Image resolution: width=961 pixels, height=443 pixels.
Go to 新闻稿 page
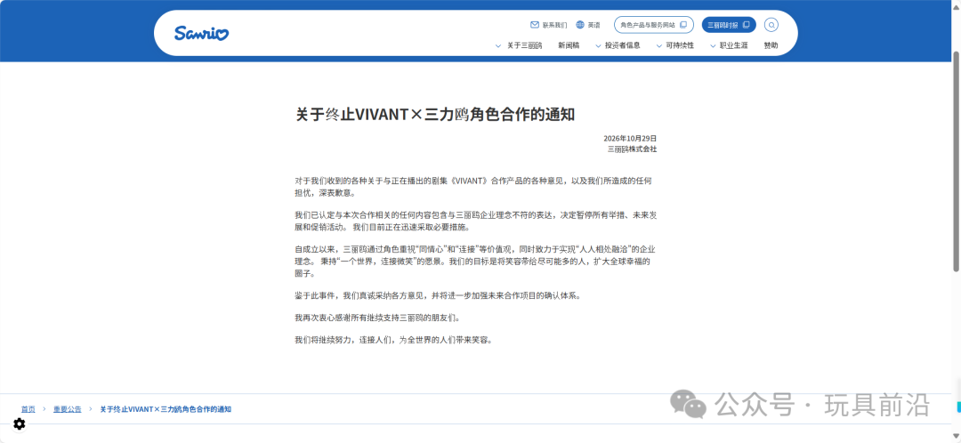(x=569, y=45)
